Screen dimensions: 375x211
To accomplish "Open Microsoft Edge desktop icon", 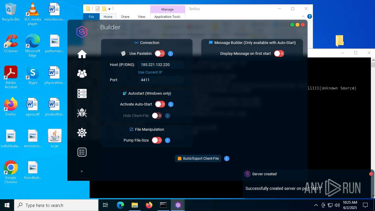I will pyautogui.click(x=33, y=46).
